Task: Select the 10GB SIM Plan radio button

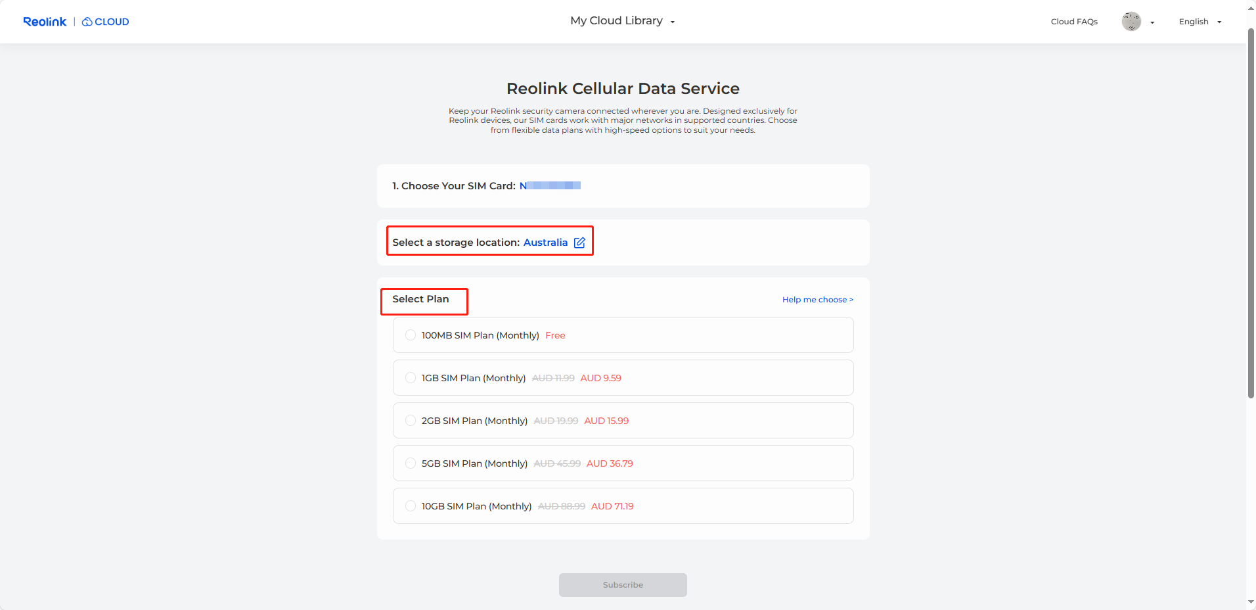Action: (x=411, y=506)
